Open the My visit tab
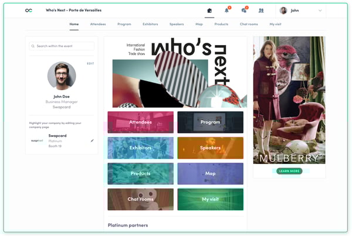 (x=275, y=24)
